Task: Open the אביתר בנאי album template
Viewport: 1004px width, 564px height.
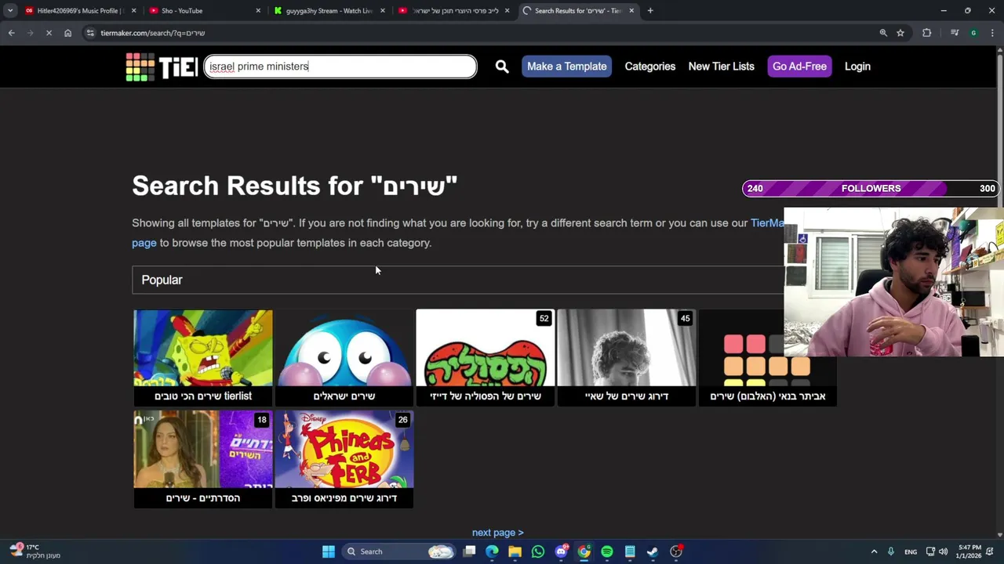Action: pyautogui.click(x=768, y=357)
